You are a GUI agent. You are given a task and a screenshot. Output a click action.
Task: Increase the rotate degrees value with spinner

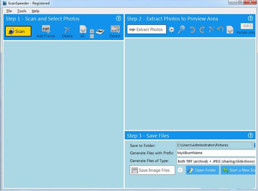[x=251, y=25]
